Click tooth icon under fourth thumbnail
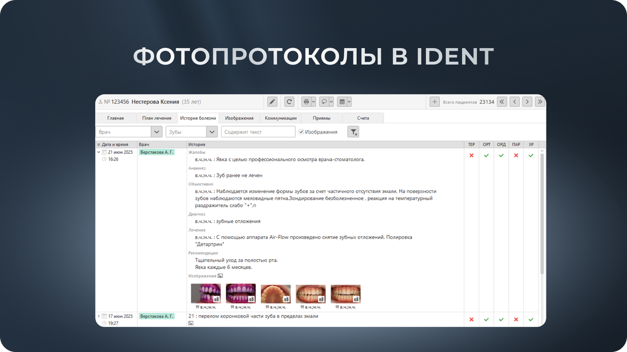Screen dimensions: 627x352 coord(303,307)
